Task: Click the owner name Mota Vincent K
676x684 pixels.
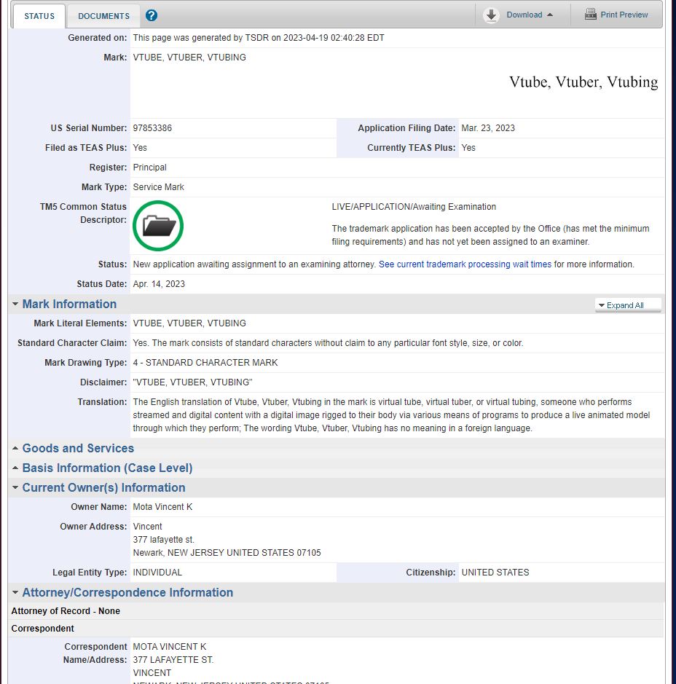Action: 162,507
